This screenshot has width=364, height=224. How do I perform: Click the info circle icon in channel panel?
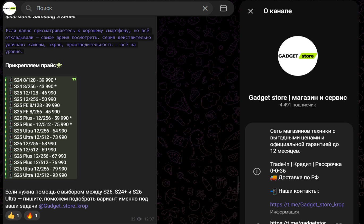click(x=257, y=171)
